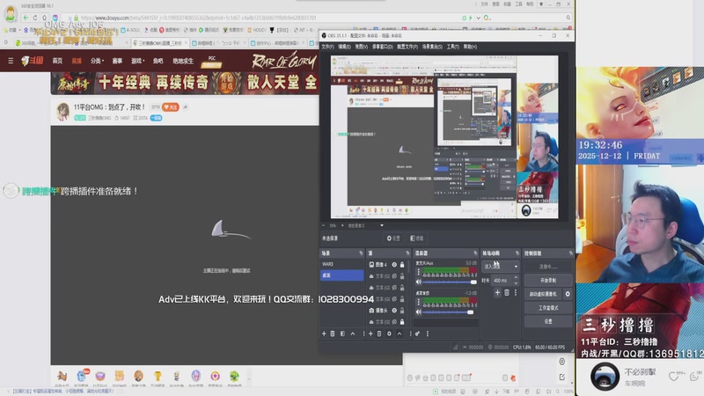
Task: Open OBS 编辑(E) menu
Action: coord(344,47)
